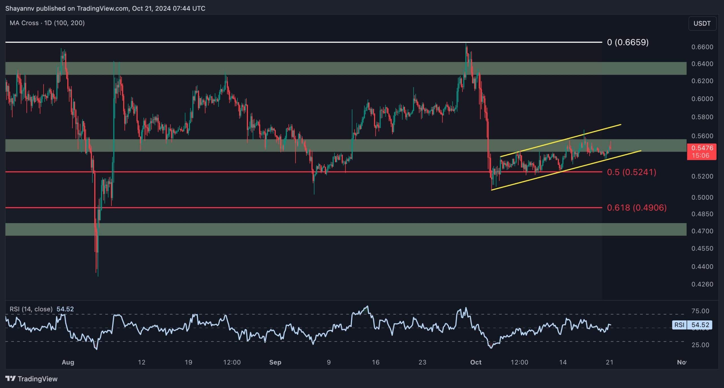Click the TradingView logo at bottom left

31,379
